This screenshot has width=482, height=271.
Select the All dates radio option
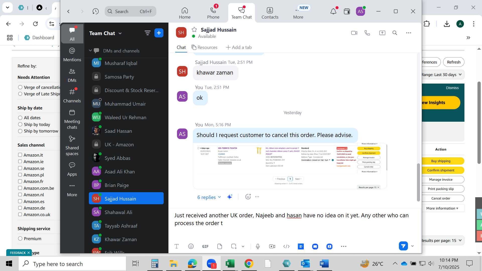pos(20,118)
